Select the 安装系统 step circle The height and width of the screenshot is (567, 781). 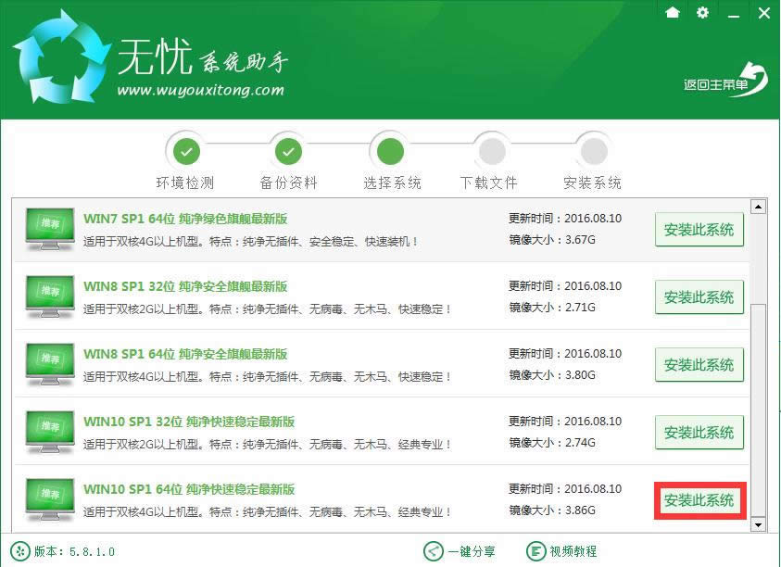[593, 150]
